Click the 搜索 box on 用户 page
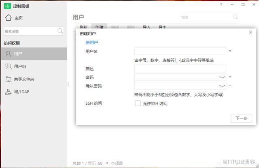Screen dimensions: 259x168 [209, 17]
